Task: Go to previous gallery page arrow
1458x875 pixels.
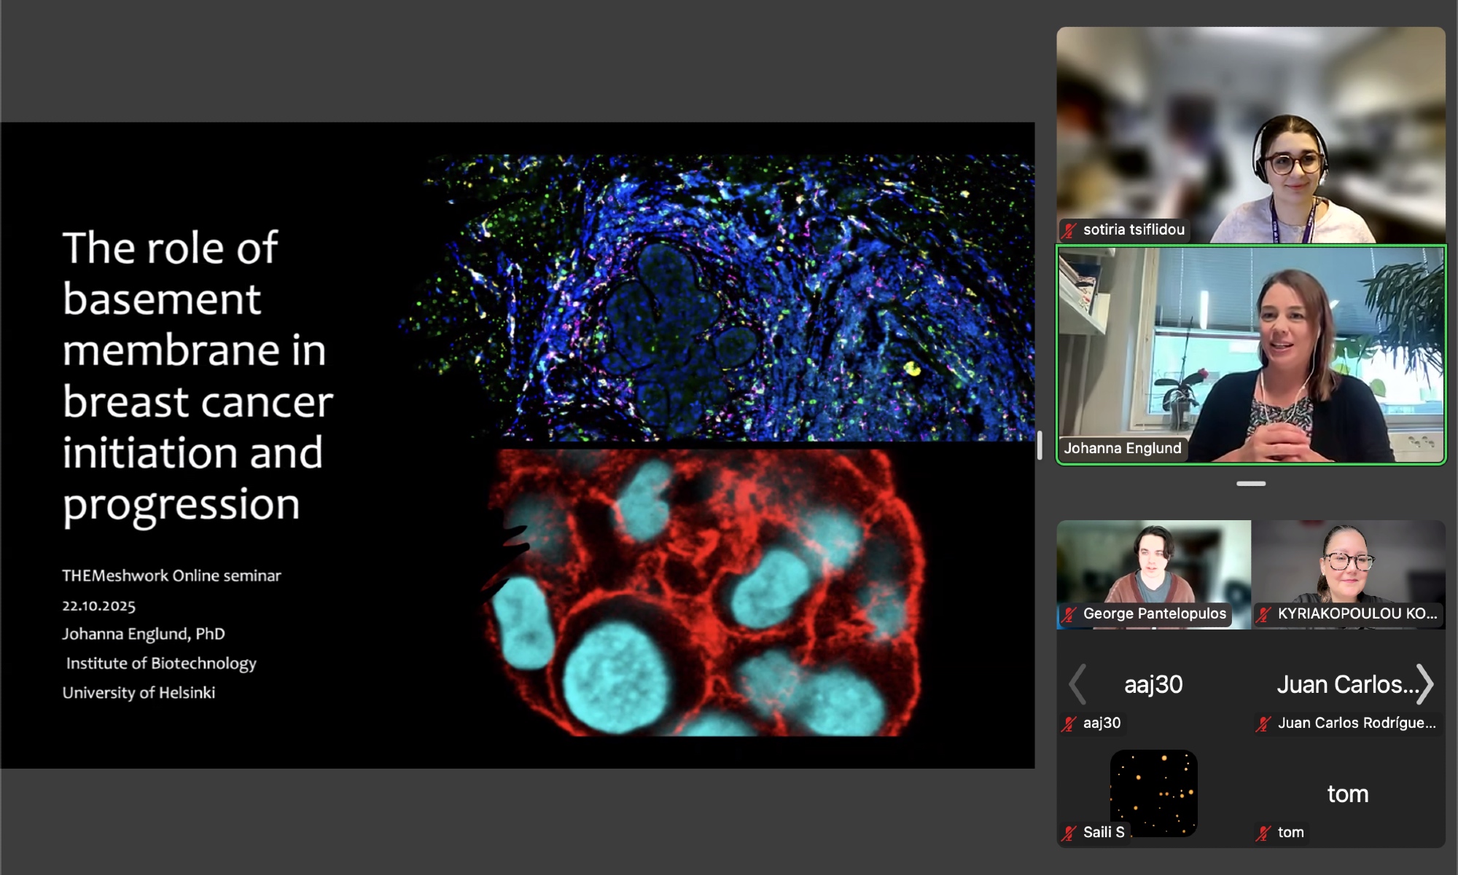Action: (1077, 684)
